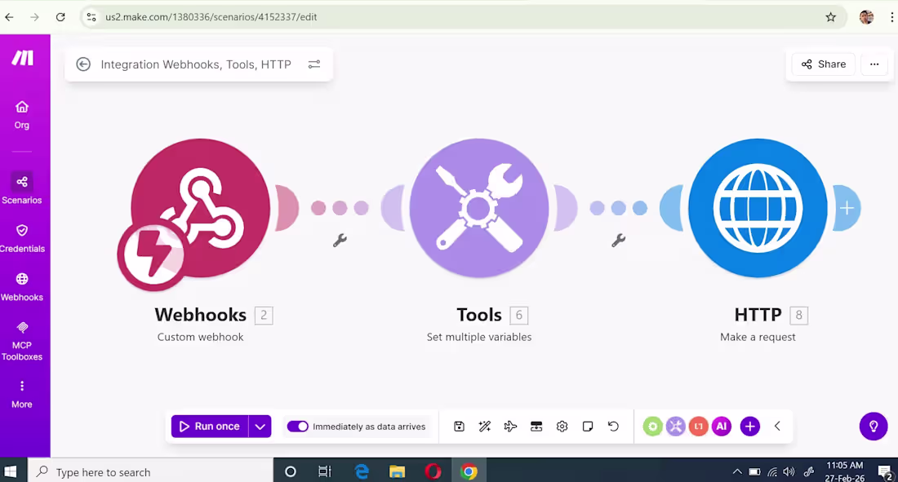
Task: Collapse the favorites toolbar chevron
Action: click(x=777, y=426)
